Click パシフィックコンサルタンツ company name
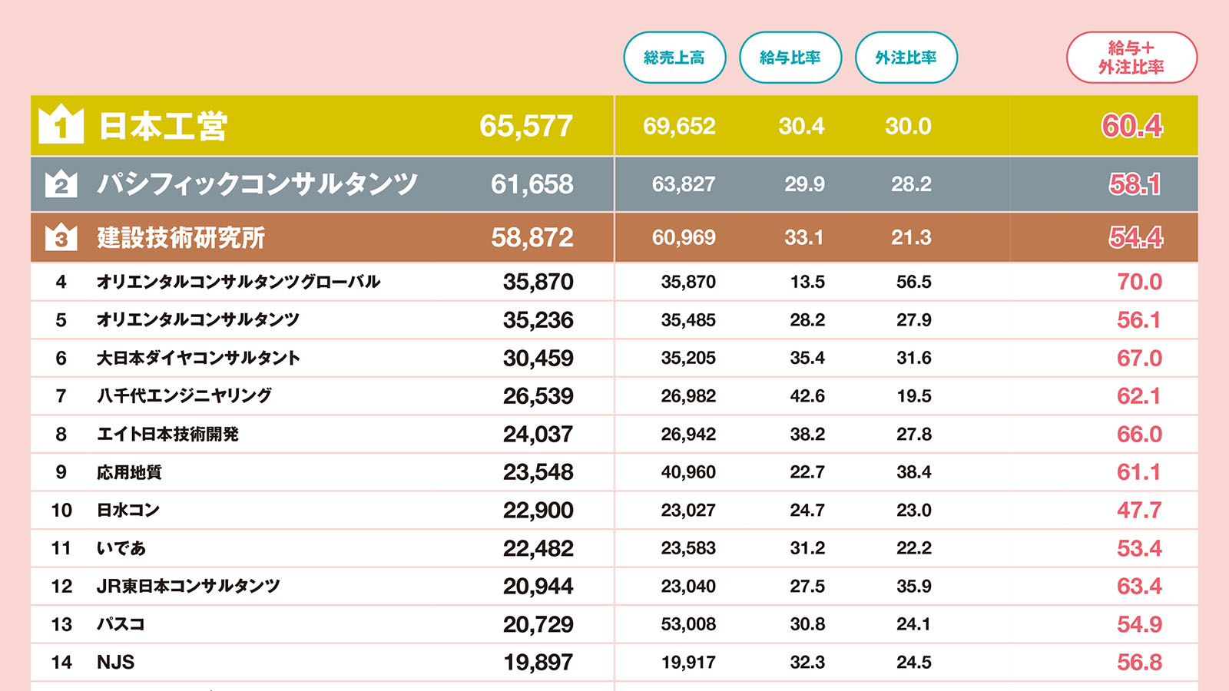The image size is (1229, 691). 257,184
